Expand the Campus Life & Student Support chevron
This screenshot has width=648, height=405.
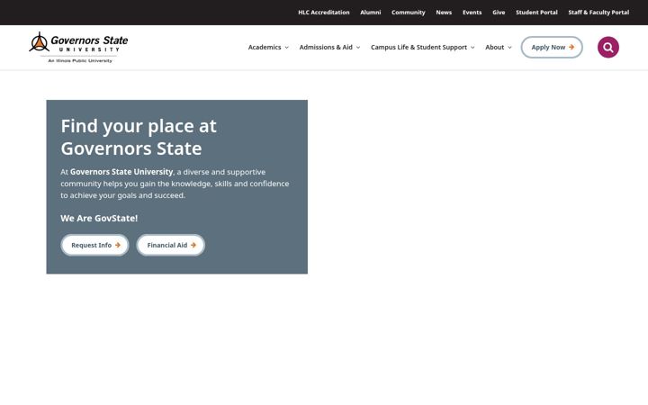coord(472,48)
